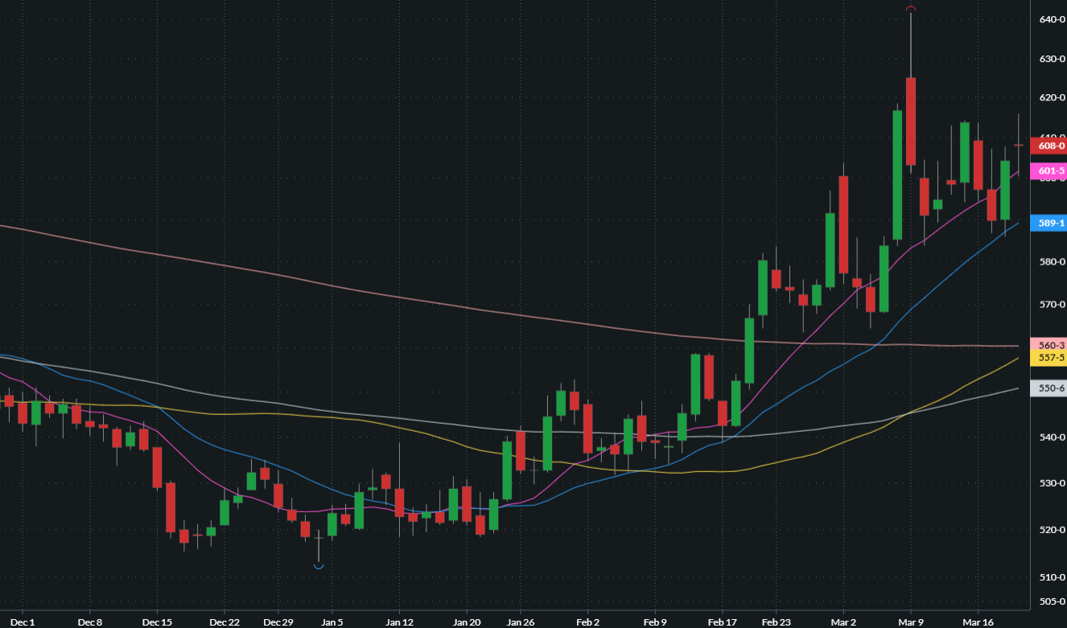Click the Mar 16 date label

[977, 622]
